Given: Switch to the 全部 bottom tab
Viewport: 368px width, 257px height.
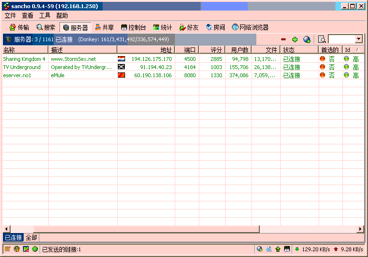Looking at the screenshot, I should click(32, 237).
